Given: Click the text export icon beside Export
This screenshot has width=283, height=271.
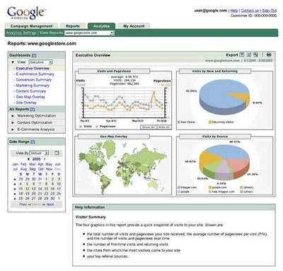Looking at the screenshot, I should click(242, 54).
